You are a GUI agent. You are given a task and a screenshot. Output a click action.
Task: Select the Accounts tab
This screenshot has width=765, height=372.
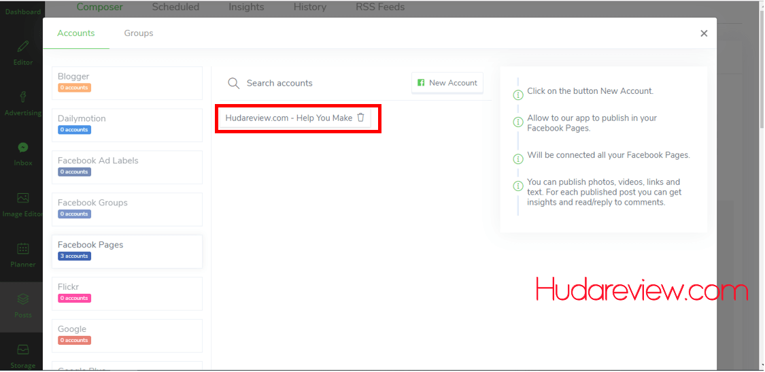tap(76, 33)
